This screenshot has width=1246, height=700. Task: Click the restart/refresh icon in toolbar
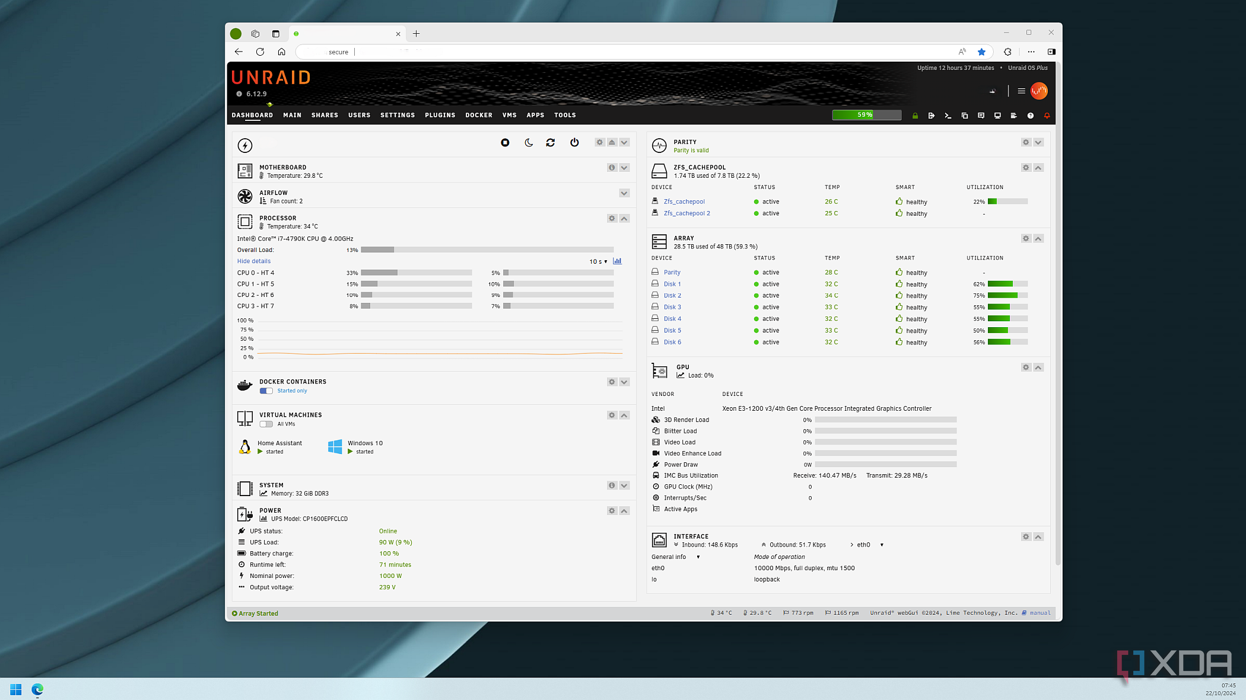[551, 142]
